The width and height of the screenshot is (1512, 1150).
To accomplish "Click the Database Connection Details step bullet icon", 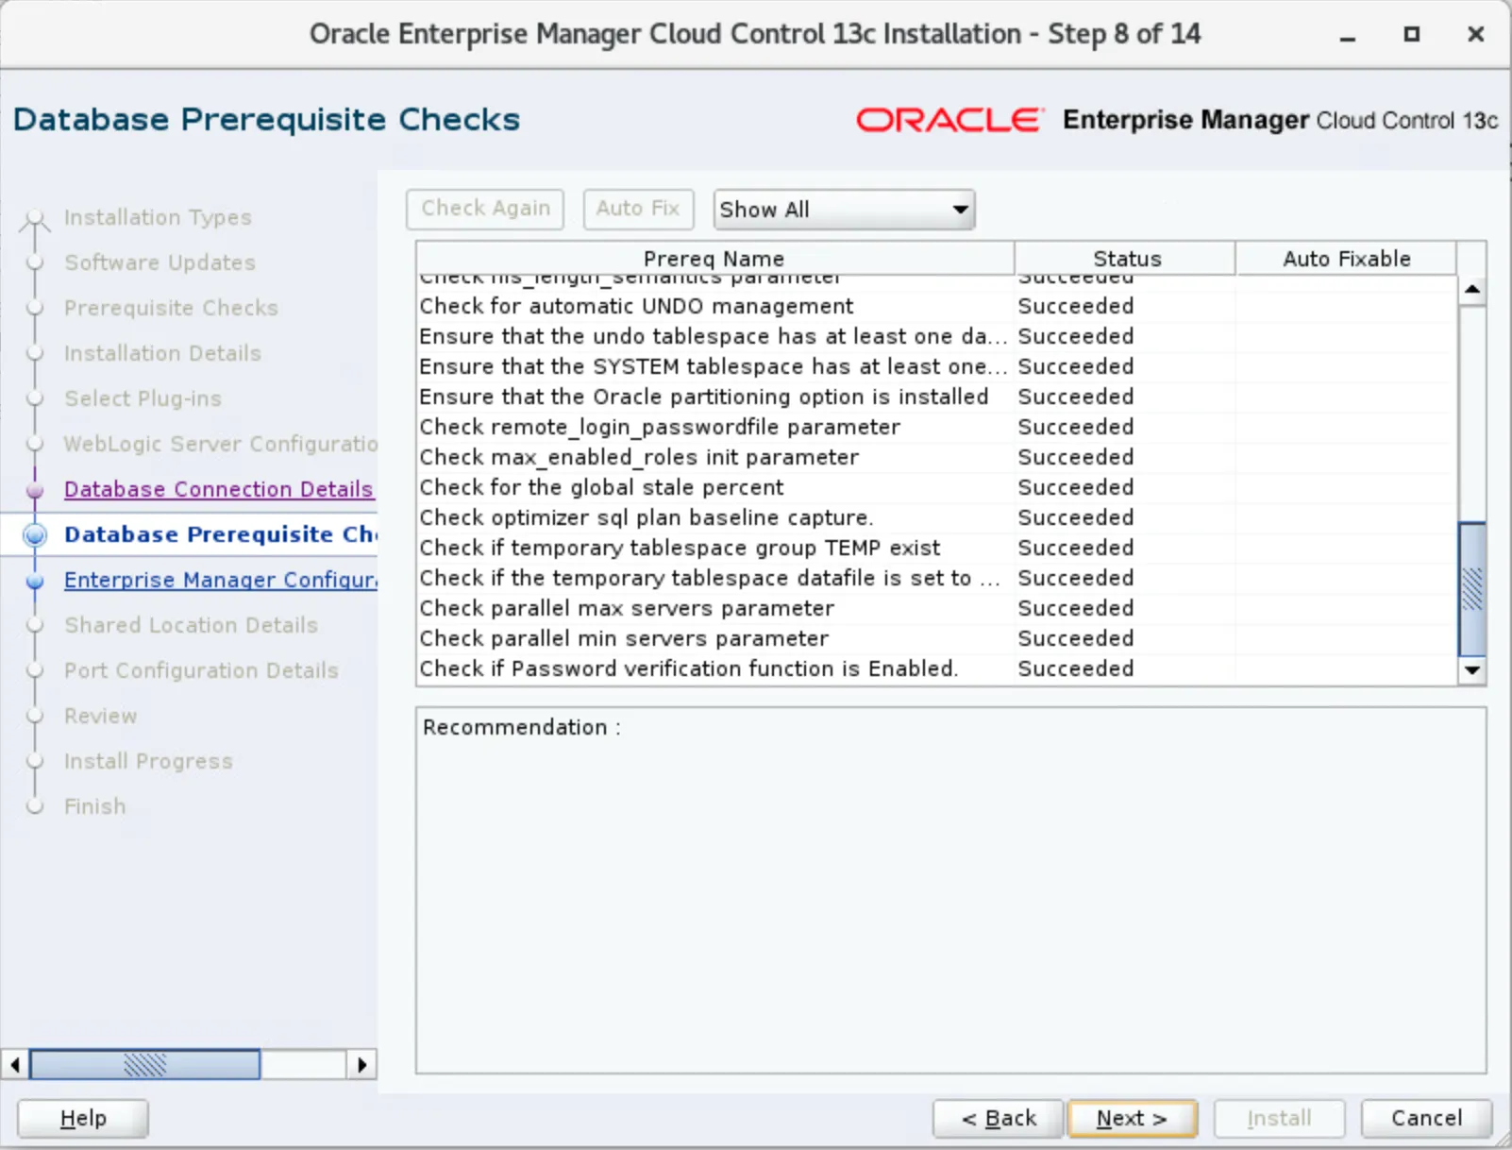I will pyautogui.click(x=35, y=490).
